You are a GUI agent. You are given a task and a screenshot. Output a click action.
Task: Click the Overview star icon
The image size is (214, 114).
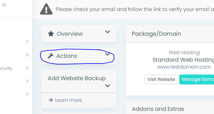[x=51, y=34]
